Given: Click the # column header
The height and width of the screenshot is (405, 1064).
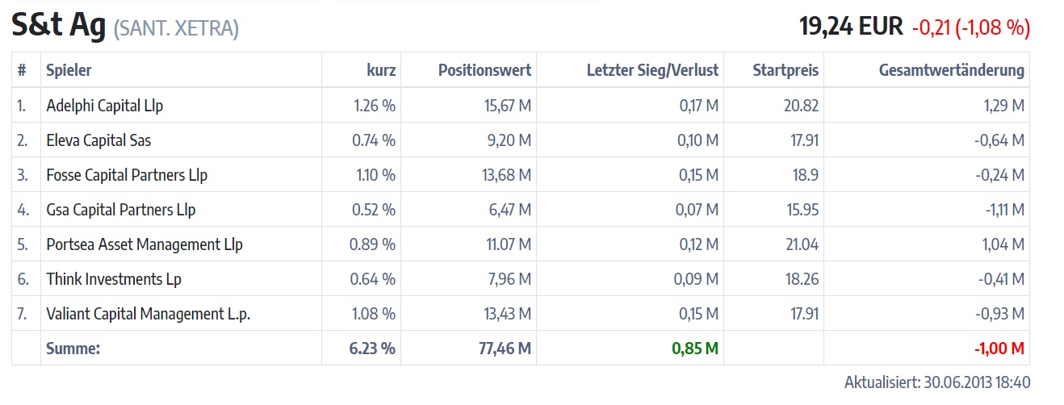Looking at the screenshot, I should point(22,70).
